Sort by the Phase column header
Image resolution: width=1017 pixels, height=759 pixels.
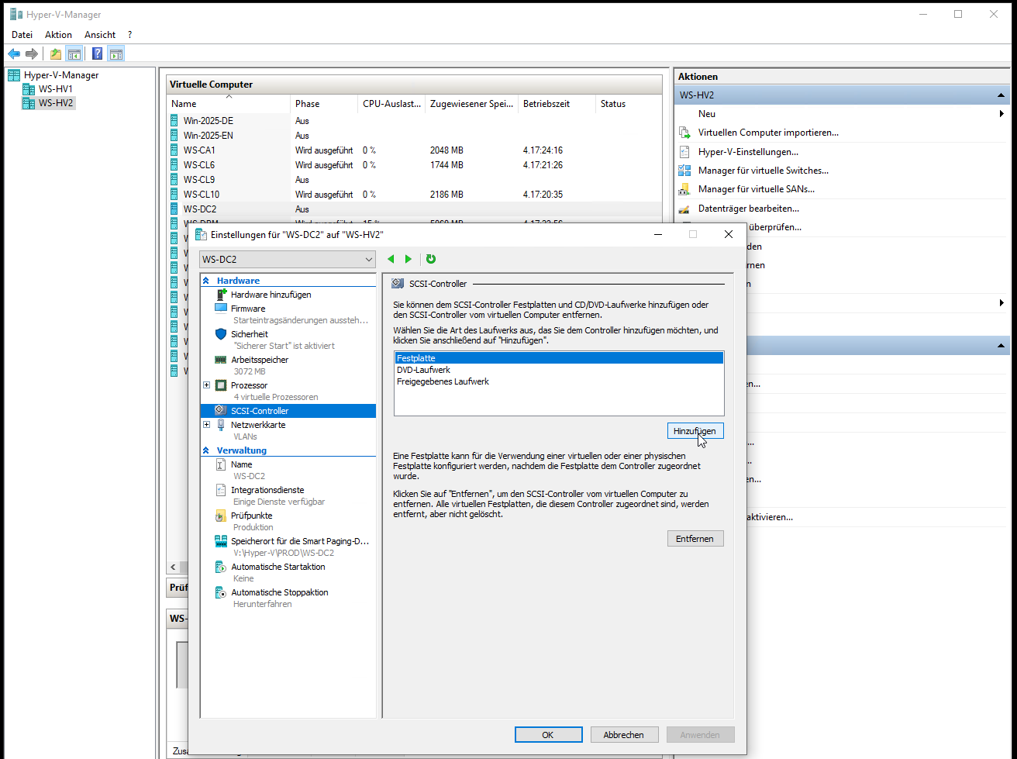324,104
